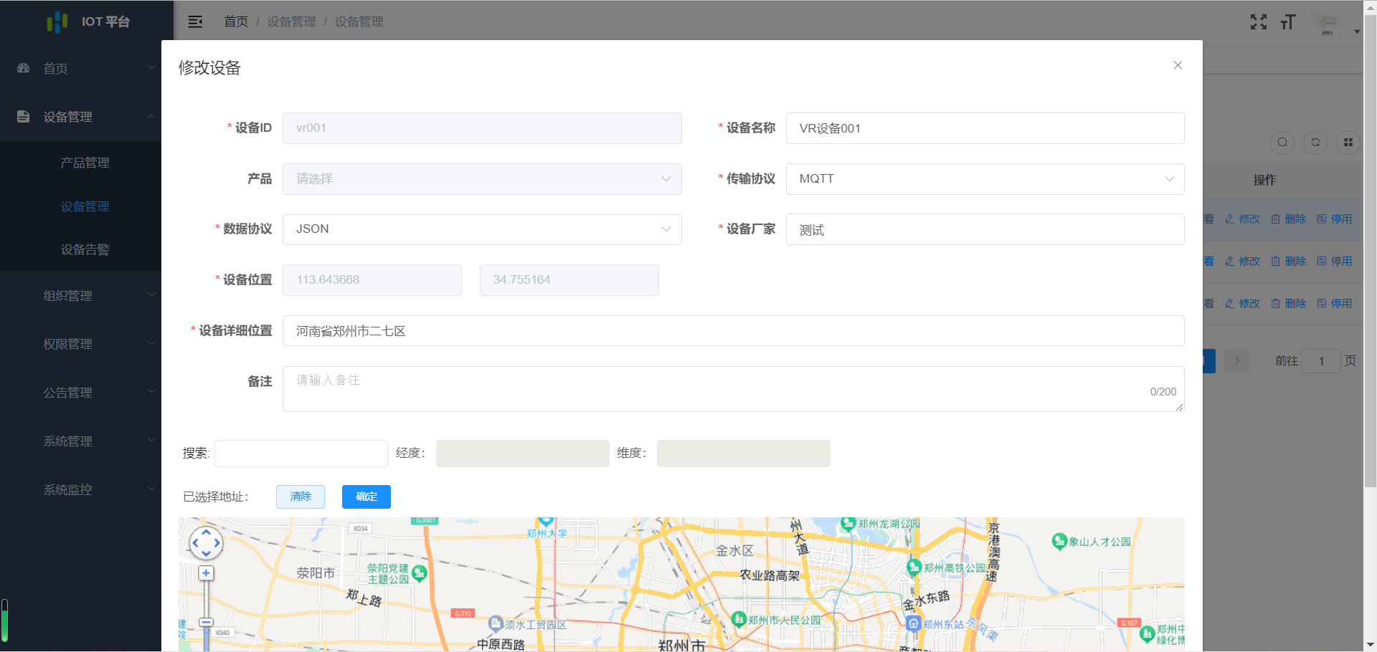Image resolution: width=1377 pixels, height=652 pixels.
Task: Select 产品管理 submenu item
Action: pyautogui.click(x=85, y=163)
